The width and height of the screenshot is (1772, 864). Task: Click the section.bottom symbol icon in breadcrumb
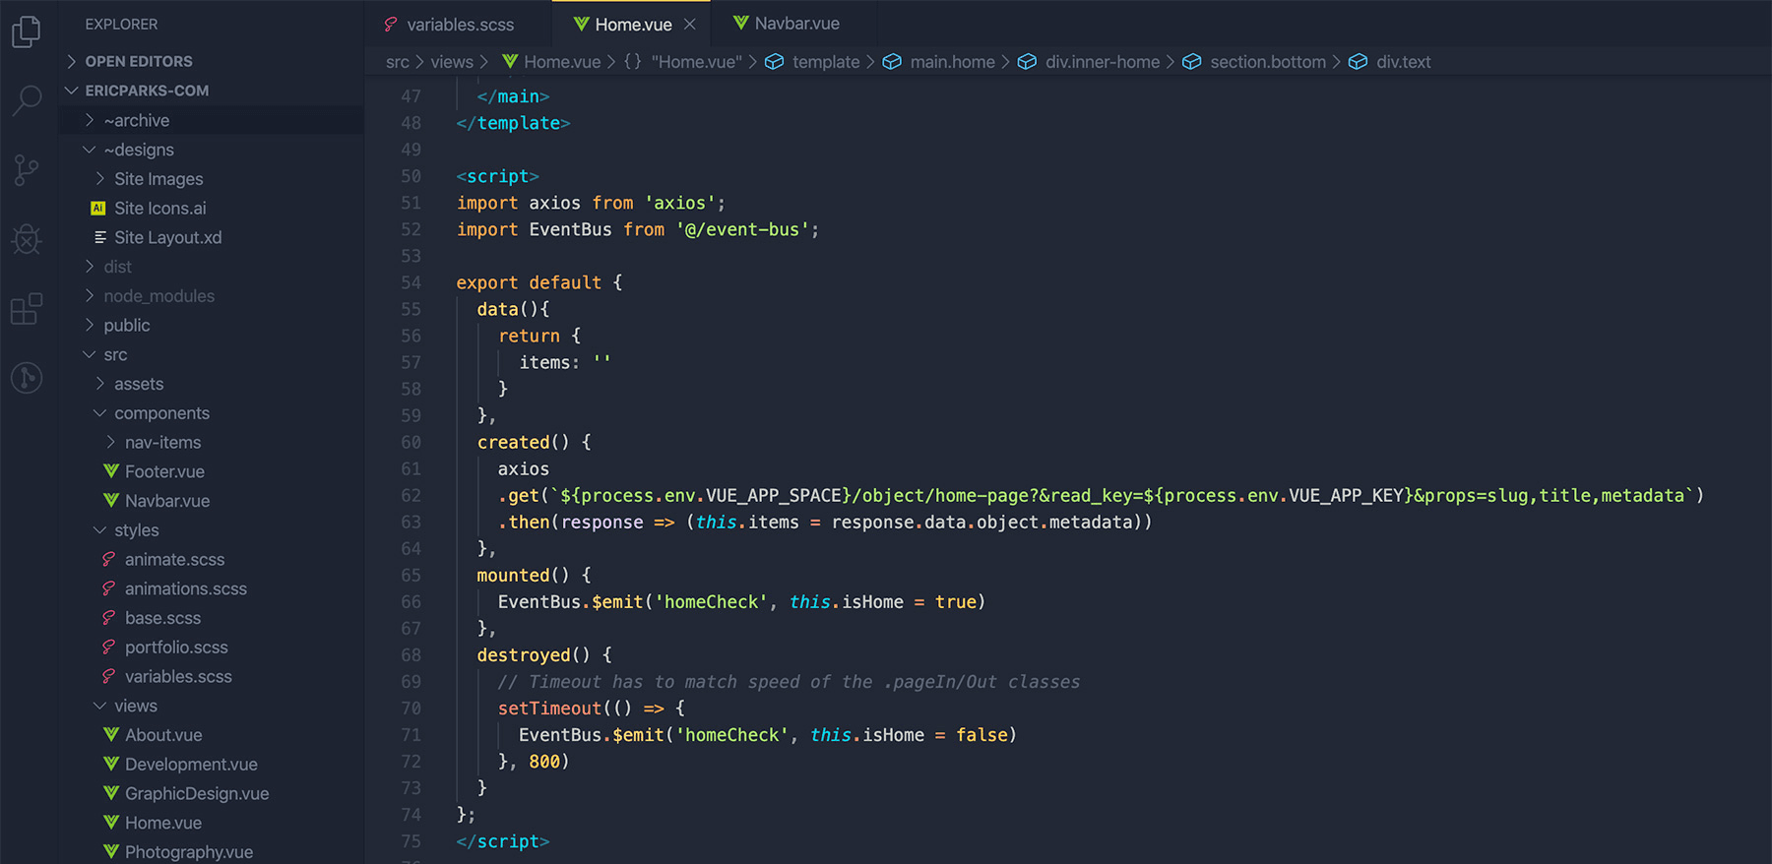1192,62
